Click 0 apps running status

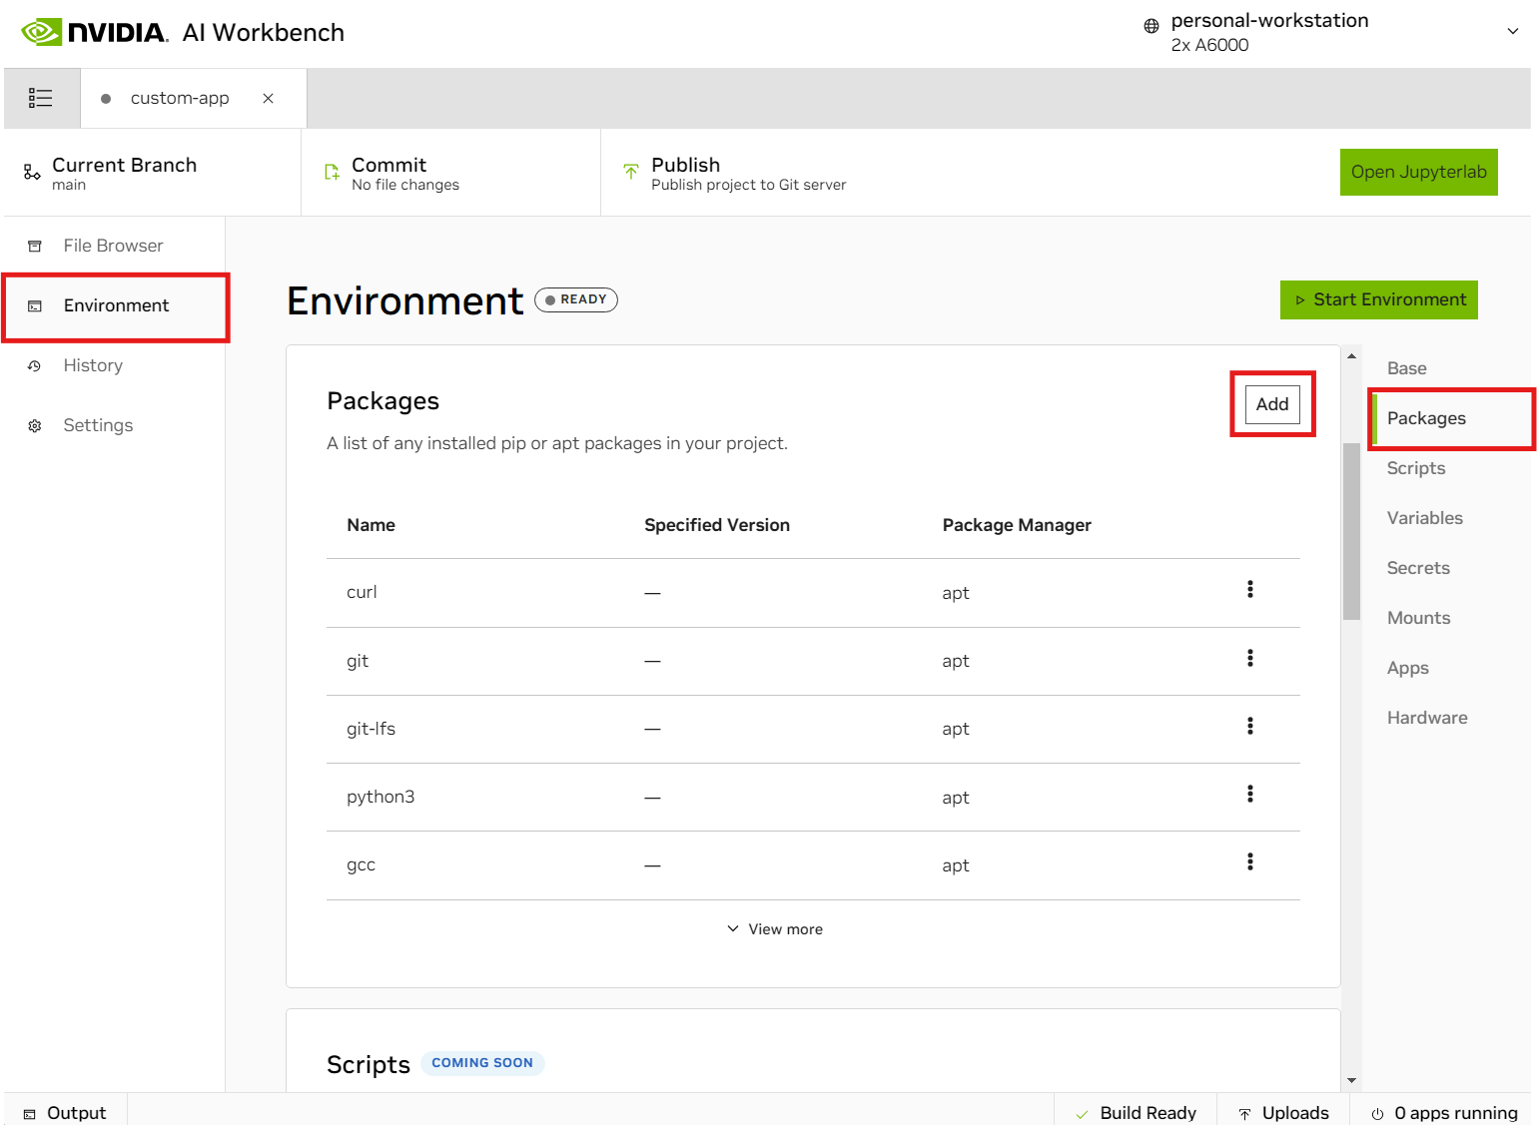point(1443,1112)
